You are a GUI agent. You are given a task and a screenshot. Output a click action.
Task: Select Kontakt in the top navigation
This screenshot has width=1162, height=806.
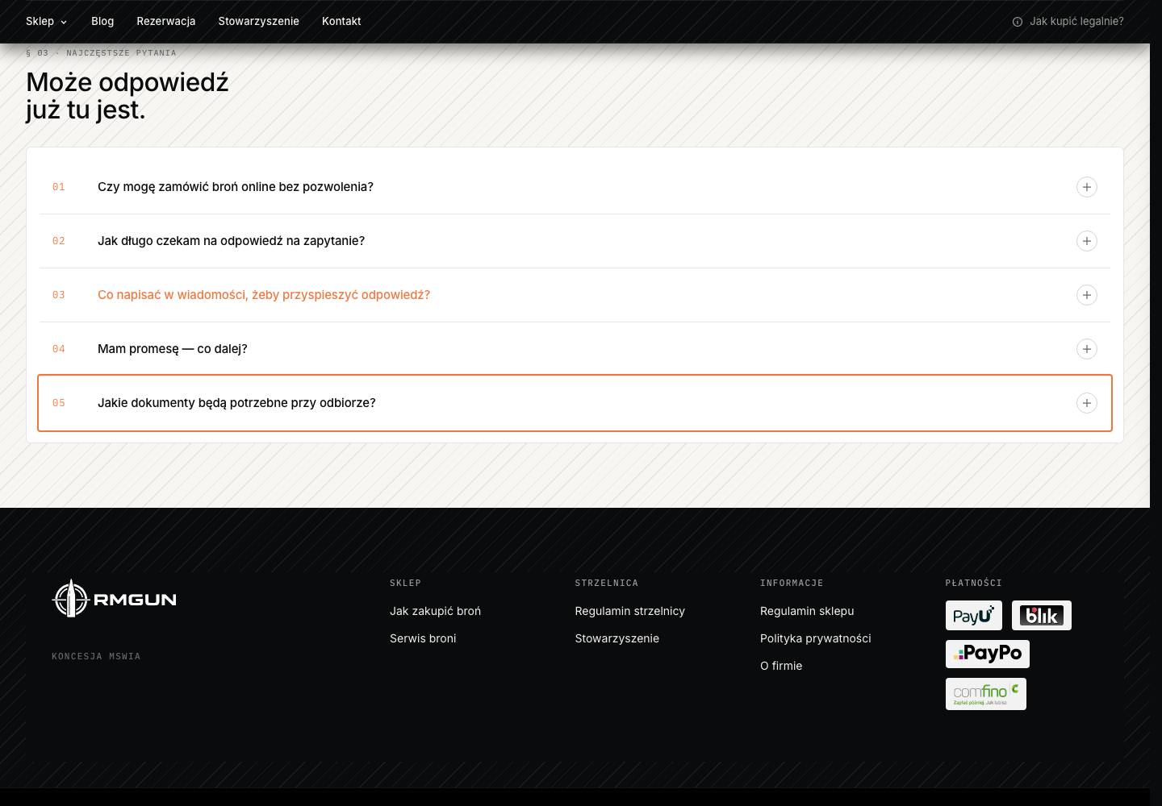tap(341, 22)
